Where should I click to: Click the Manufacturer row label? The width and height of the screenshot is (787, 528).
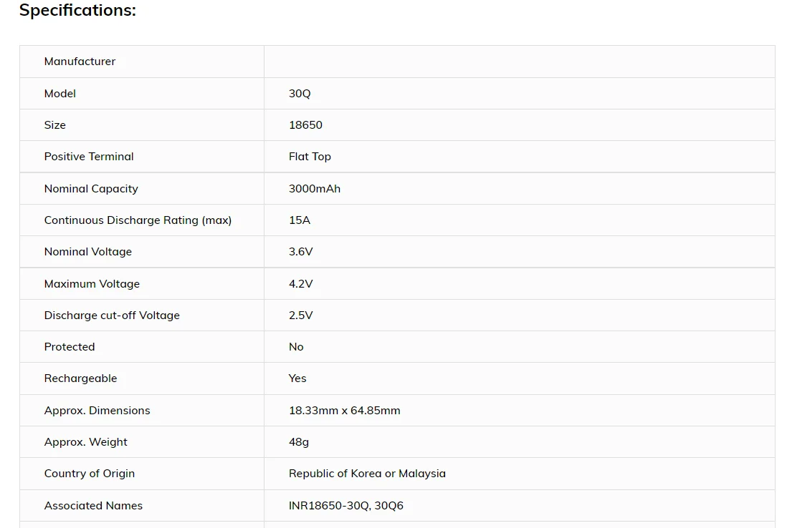pyautogui.click(x=80, y=62)
